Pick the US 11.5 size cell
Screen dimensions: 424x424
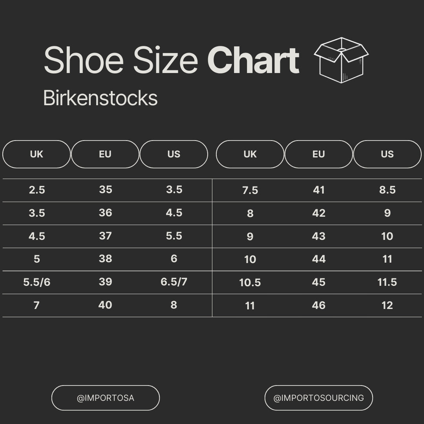pyautogui.click(x=387, y=282)
